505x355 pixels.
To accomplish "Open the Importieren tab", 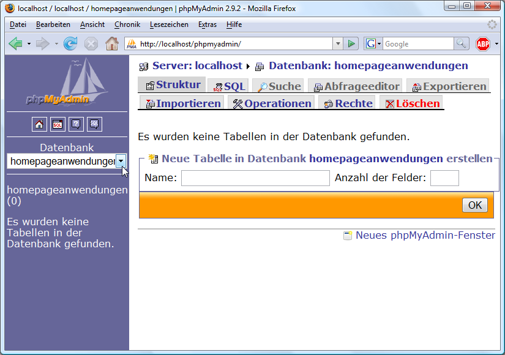I will tap(182, 103).
